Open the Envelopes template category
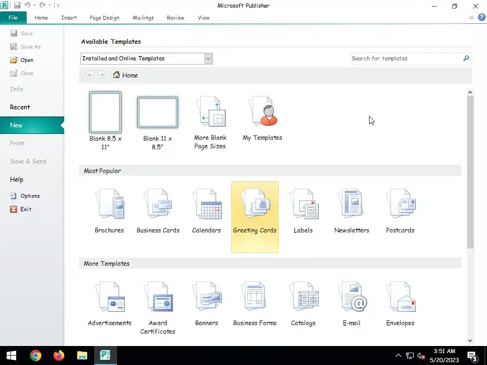487x365 pixels. [400, 304]
